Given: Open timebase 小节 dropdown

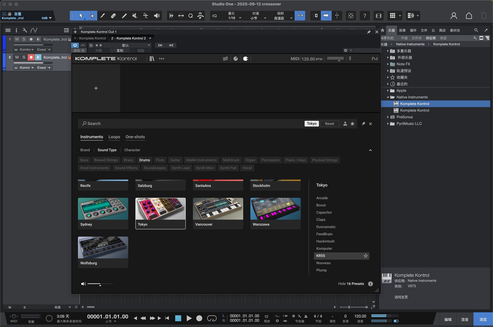Looking at the screenshot, I should pyautogui.click(x=258, y=18).
